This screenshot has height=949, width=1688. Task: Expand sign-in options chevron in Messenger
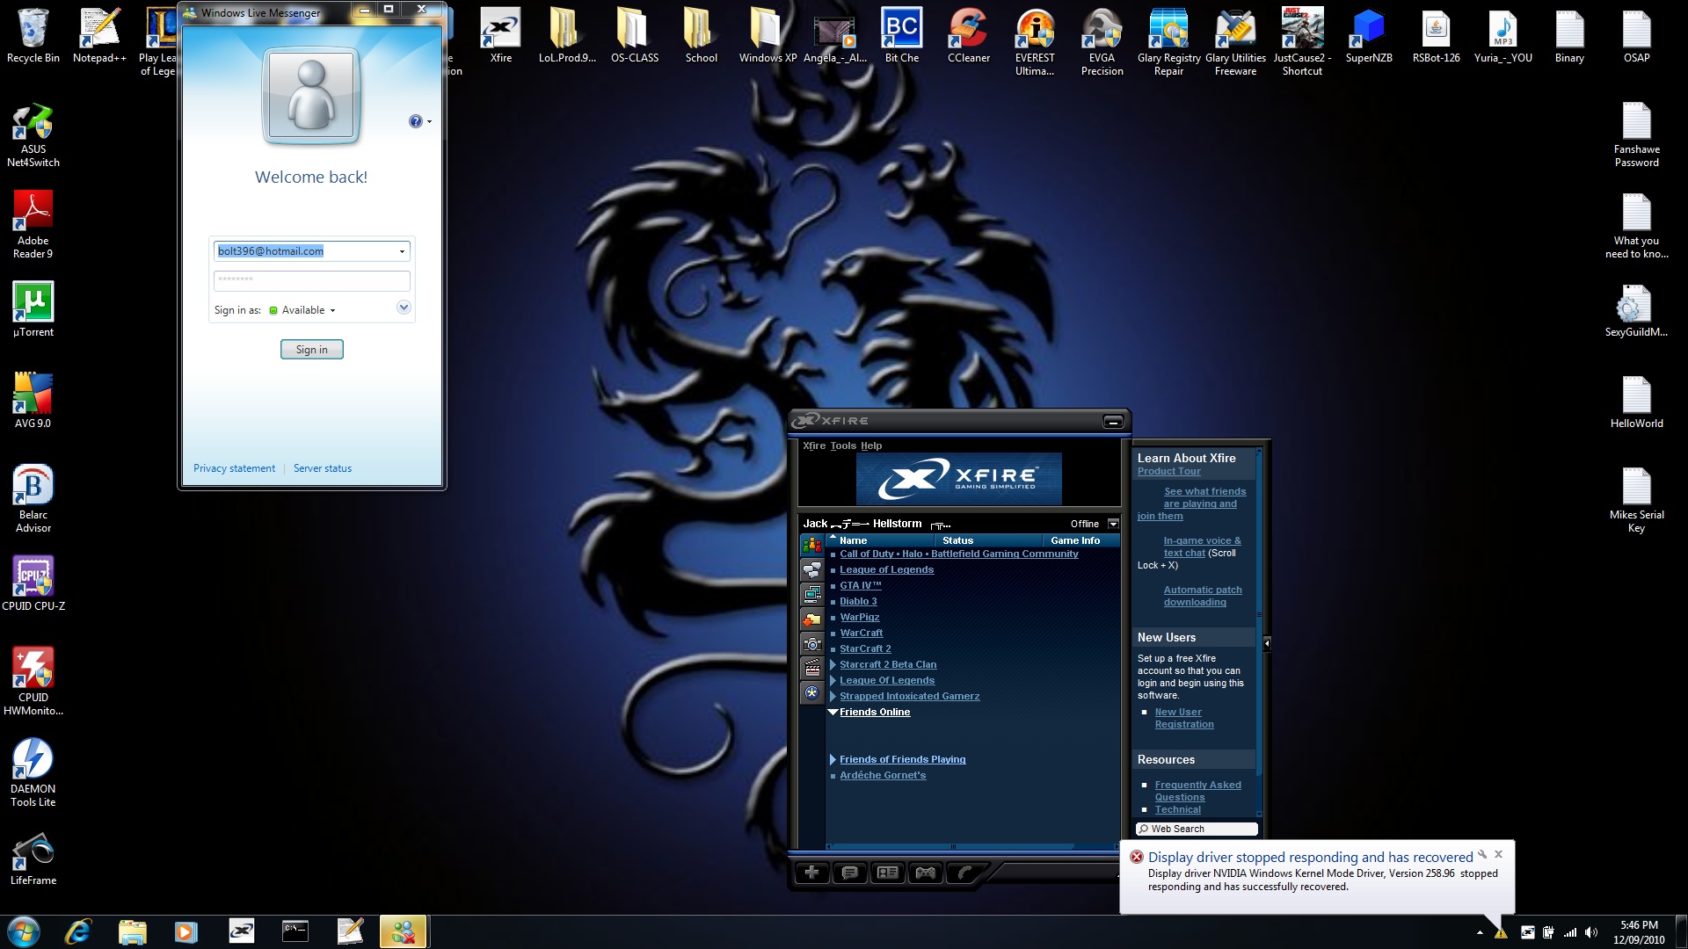click(404, 307)
